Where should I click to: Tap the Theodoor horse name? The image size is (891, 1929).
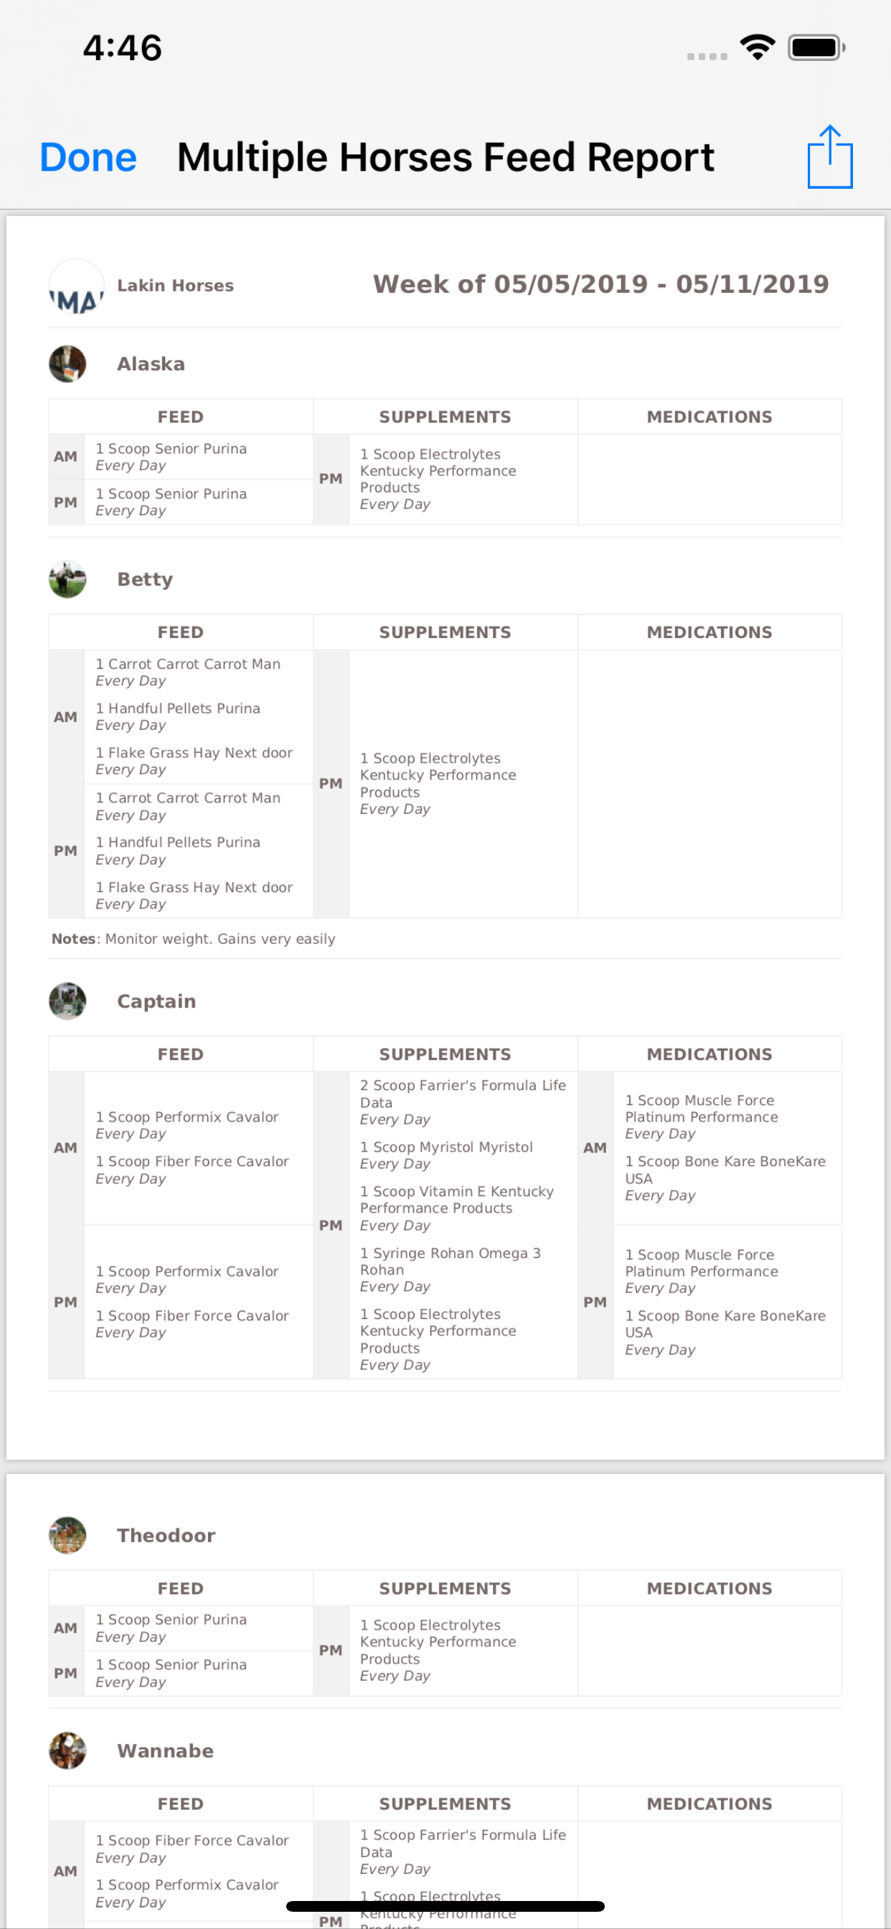[166, 1535]
